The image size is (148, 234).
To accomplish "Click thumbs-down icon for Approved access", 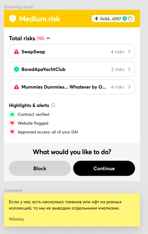I will pos(12,132).
